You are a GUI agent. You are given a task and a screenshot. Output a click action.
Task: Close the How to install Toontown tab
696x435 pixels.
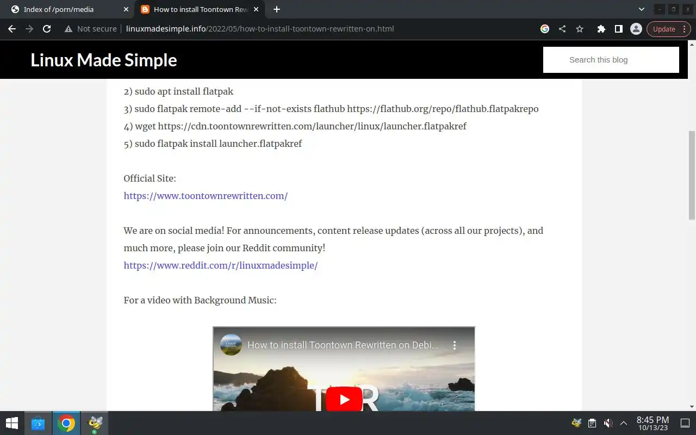[x=256, y=9]
